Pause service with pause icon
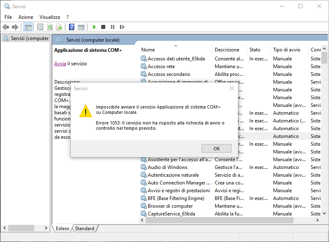 113,27
